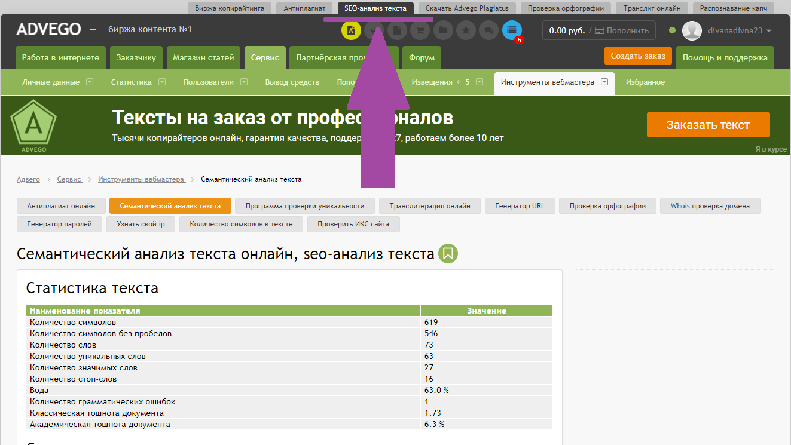Open the Магазин статей menu
The image size is (791, 445).
(x=203, y=58)
